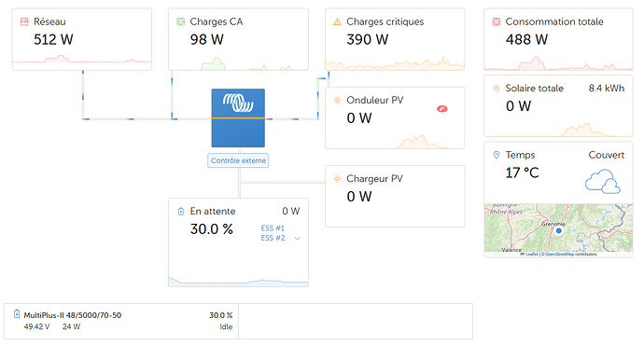Click the Temps location pin icon

(497, 155)
